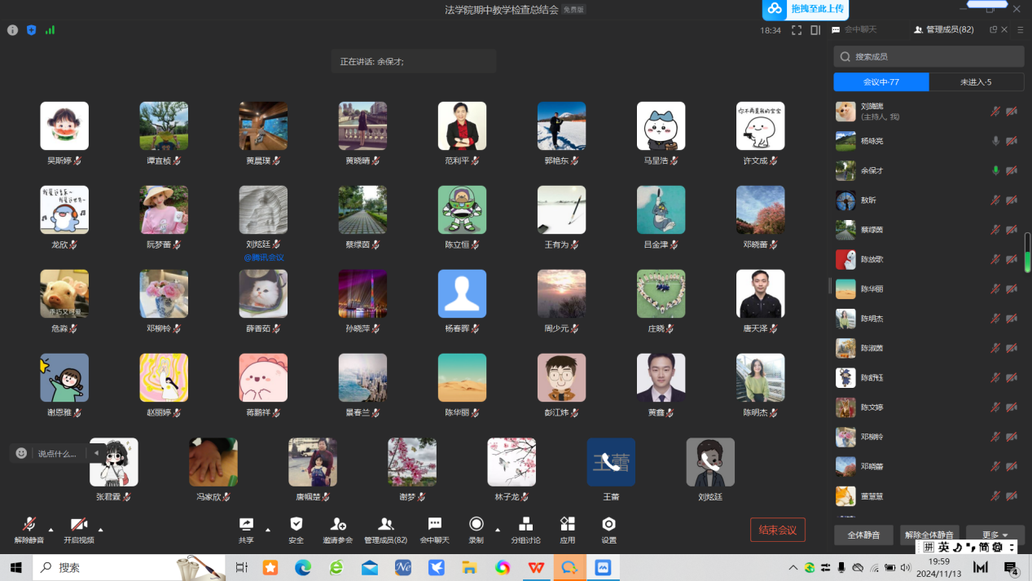Open 分组讨论 breakout rooms icon
Image resolution: width=1032 pixels, height=581 pixels.
[525, 525]
